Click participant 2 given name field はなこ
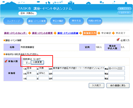Image resolution: width=133 pixels, height=108 pixels. point(44,73)
